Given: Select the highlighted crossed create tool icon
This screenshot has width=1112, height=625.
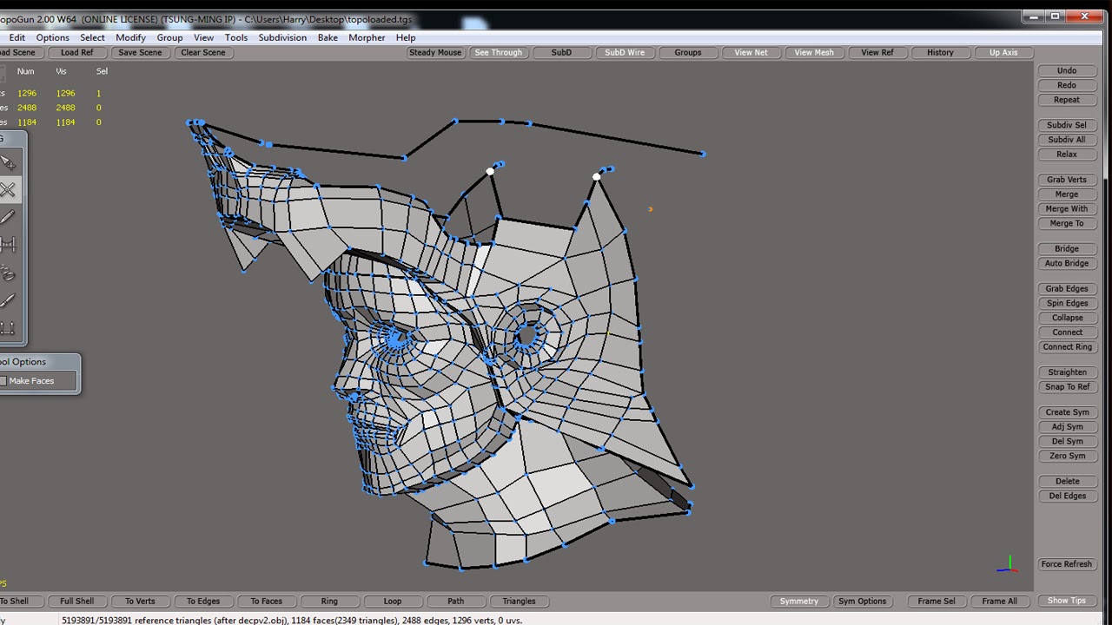Looking at the screenshot, I should (x=8, y=190).
